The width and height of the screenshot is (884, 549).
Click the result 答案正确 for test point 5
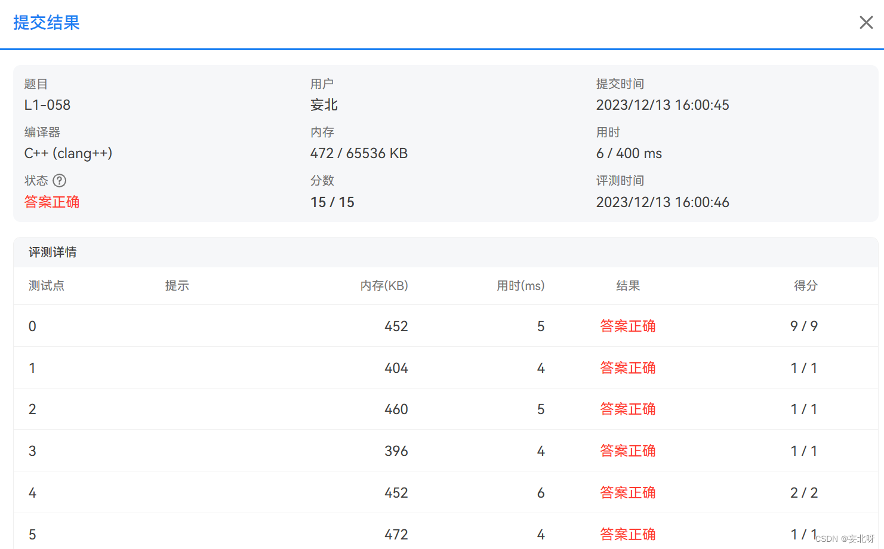(628, 535)
